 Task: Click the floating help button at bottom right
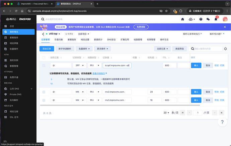(x=222, y=122)
